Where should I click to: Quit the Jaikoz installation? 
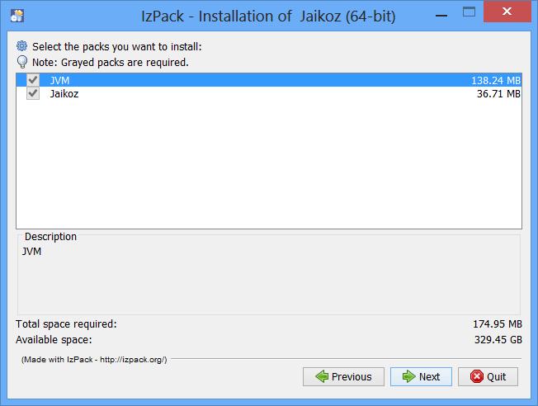[488, 376]
